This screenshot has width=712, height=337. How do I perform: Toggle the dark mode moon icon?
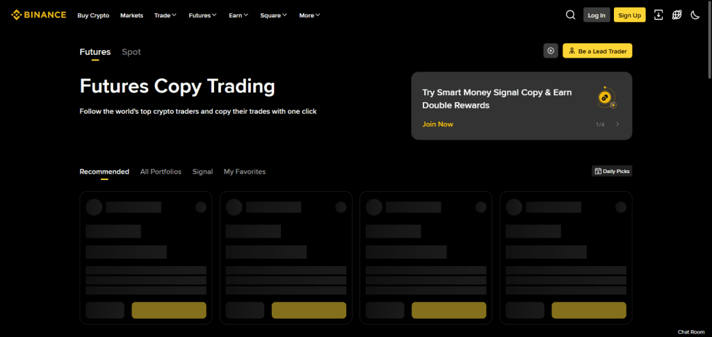[x=695, y=15]
